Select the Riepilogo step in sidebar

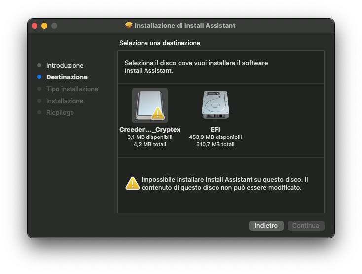(60, 112)
